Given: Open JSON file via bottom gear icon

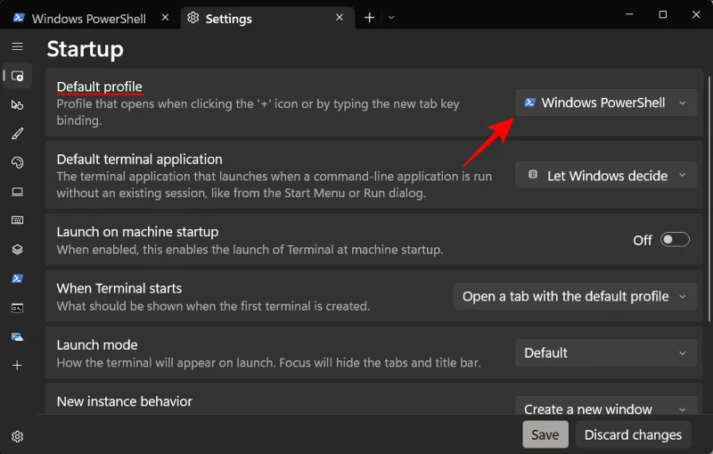Looking at the screenshot, I should [x=17, y=436].
